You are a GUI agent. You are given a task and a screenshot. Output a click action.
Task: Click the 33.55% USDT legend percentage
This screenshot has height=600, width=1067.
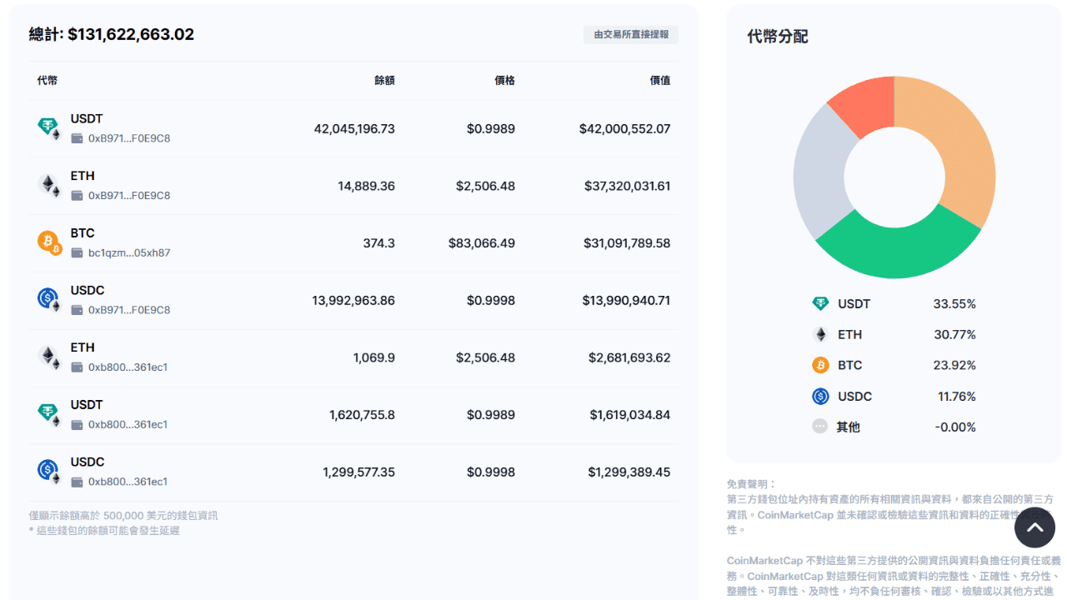[954, 304]
